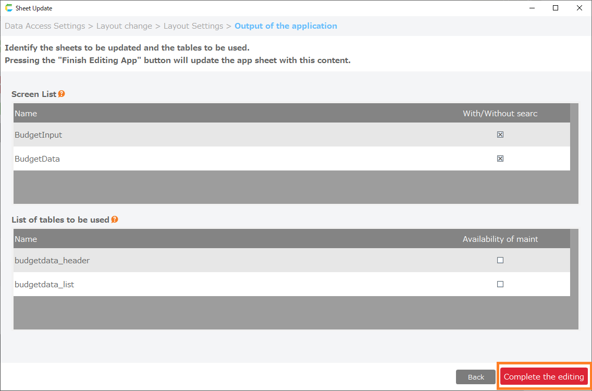Image resolution: width=592 pixels, height=391 pixels.
Task: Toggle search checkbox for BudgetData
Action: [x=500, y=158]
